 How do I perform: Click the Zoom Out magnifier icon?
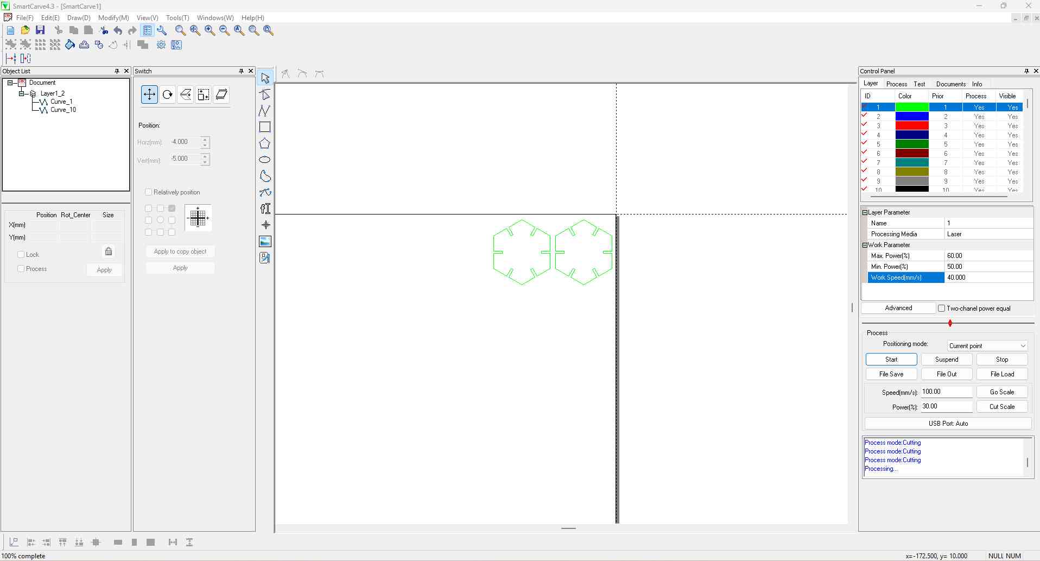[224, 30]
